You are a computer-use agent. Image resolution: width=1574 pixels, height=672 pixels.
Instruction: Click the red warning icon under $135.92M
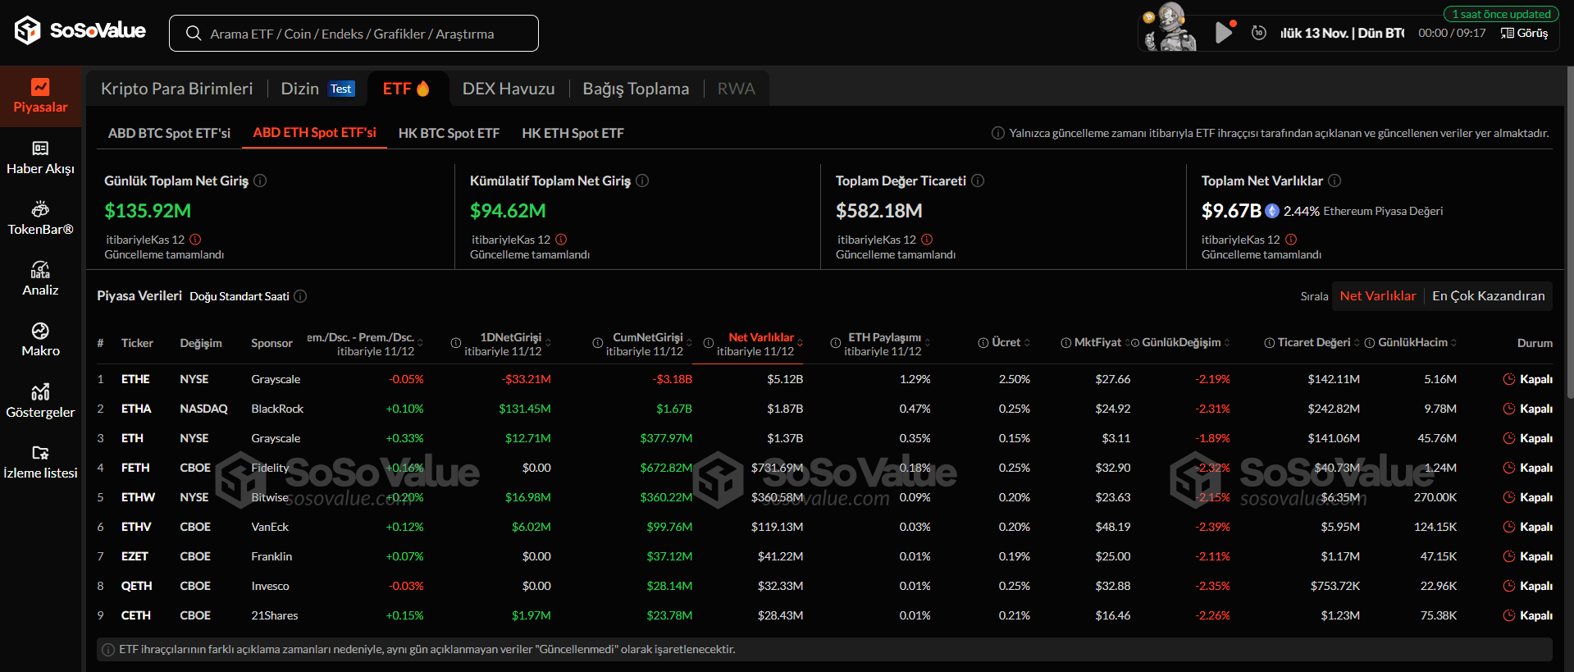click(x=195, y=240)
